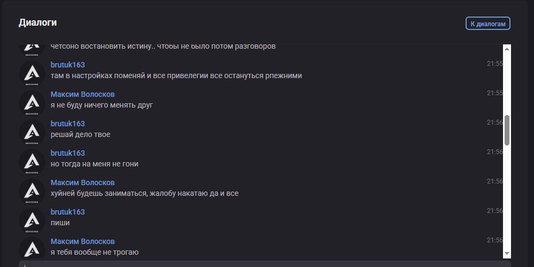Click brutuk163 name above "но тогда на меня"
The height and width of the screenshot is (267, 534).
[x=68, y=153]
